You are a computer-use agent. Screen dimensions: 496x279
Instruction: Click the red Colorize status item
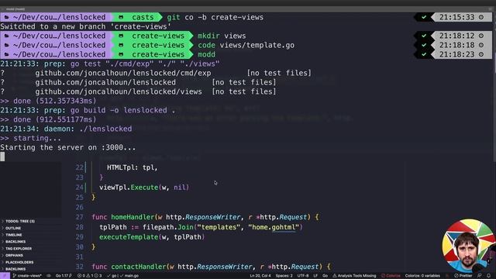click(391, 276)
